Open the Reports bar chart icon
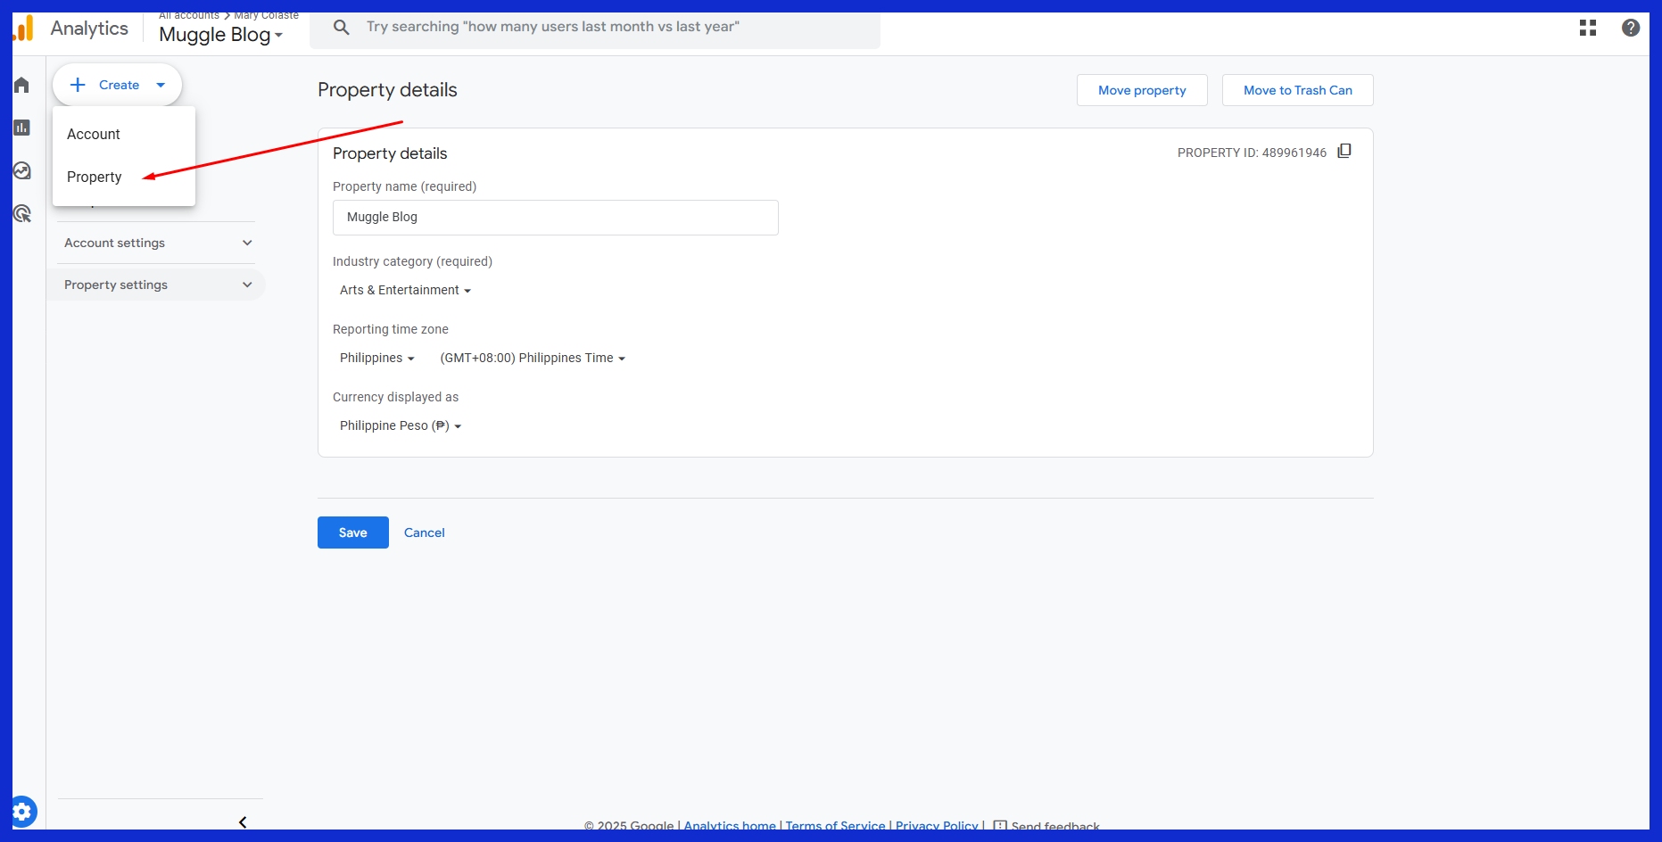This screenshot has height=842, width=1662. pyautogui.click(x=21, y=128)
